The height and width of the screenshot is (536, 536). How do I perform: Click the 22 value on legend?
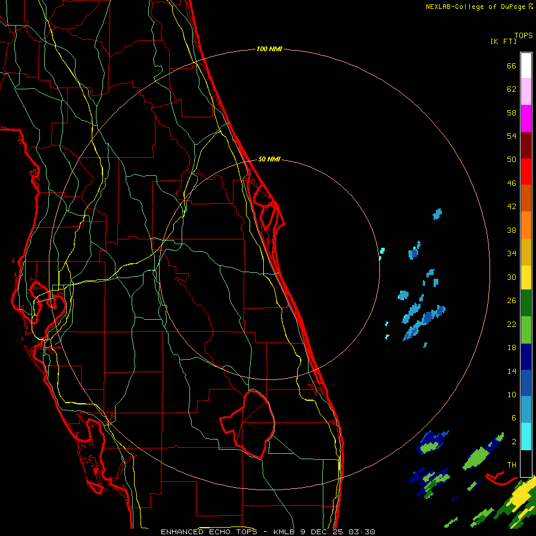tap(512, 324)
